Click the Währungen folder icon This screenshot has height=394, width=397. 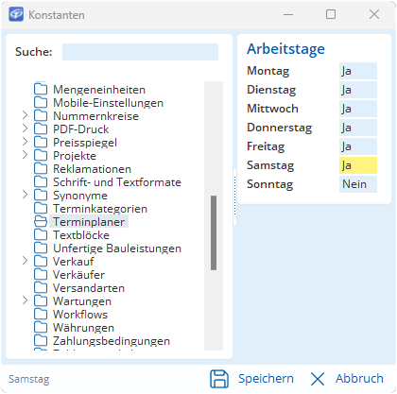(x=41, y=328)
